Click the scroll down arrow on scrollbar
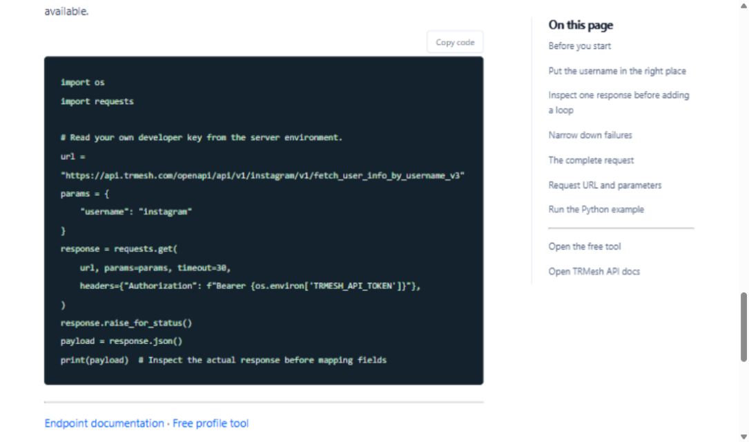The height and width of the screenshot is (442, 749). pyautogui.click(x=743, y=436)
